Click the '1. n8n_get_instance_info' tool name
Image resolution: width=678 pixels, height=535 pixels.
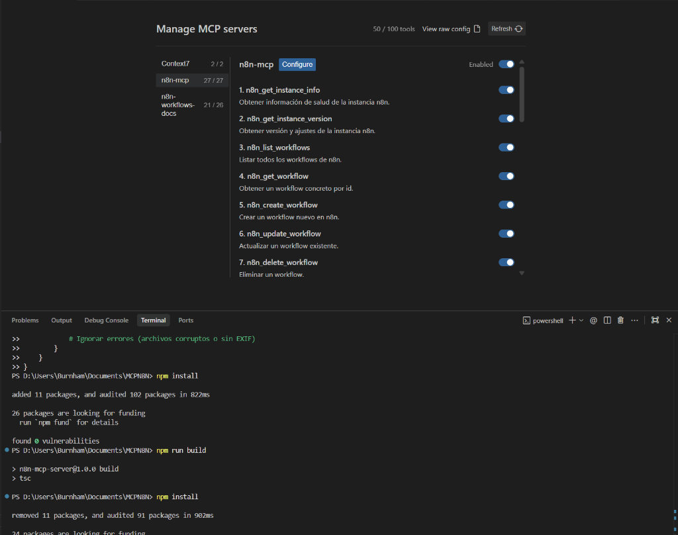pyautogui.click(x=279, y=90)
